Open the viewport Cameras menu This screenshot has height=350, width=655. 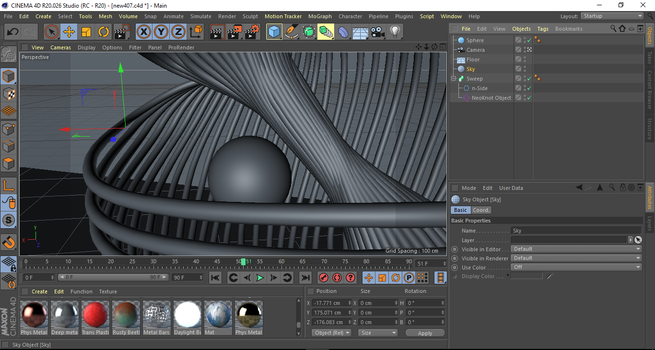tap(60, 47)
